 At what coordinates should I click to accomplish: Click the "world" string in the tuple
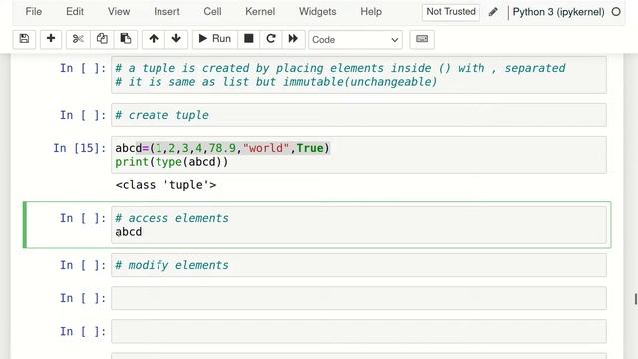(266, 148)
